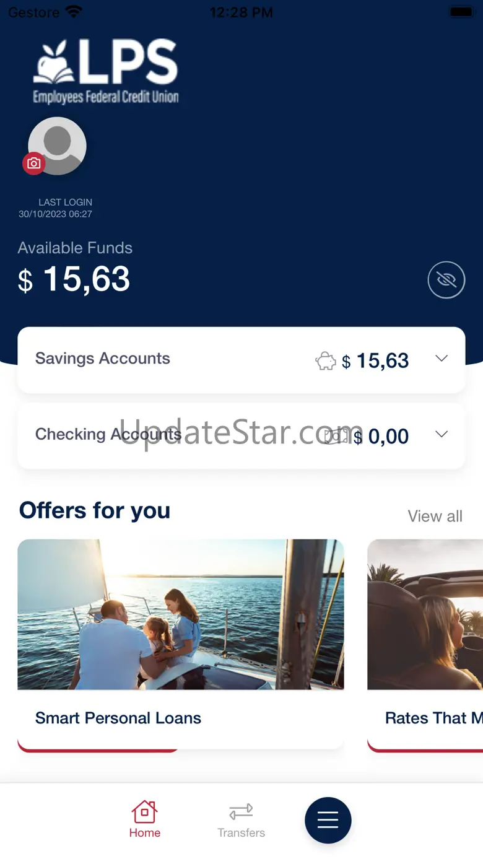Tap the sailboat family offer image
The height and width of the screenshot is (859, 483).
coord(181,614)
